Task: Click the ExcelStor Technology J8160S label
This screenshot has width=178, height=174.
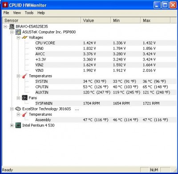Action: click(47, 109)
